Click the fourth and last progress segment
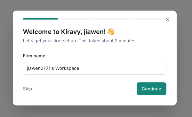Image resolution: width=192 pixels, height=117 pixels. (x=149, y=19)
